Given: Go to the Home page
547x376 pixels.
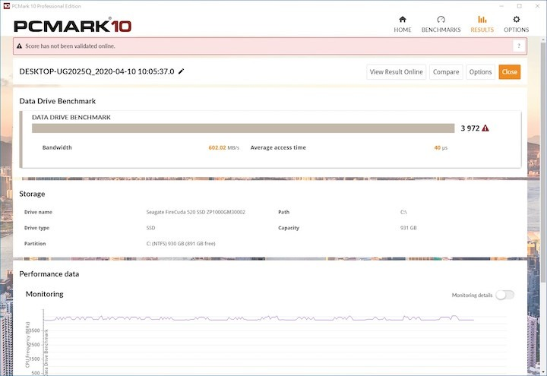Looking at the screenshot, I should [x=402, y=24].
